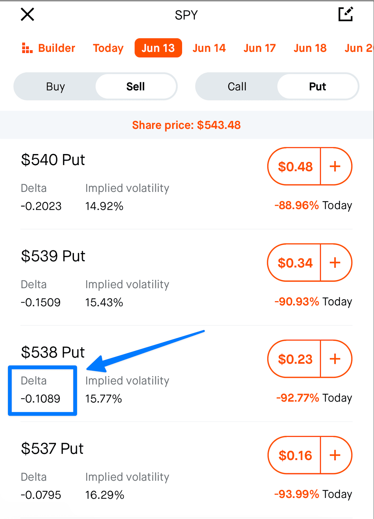Select the Put toggle
The width and height of the screenshot is (374, 519).
[318, 87]
